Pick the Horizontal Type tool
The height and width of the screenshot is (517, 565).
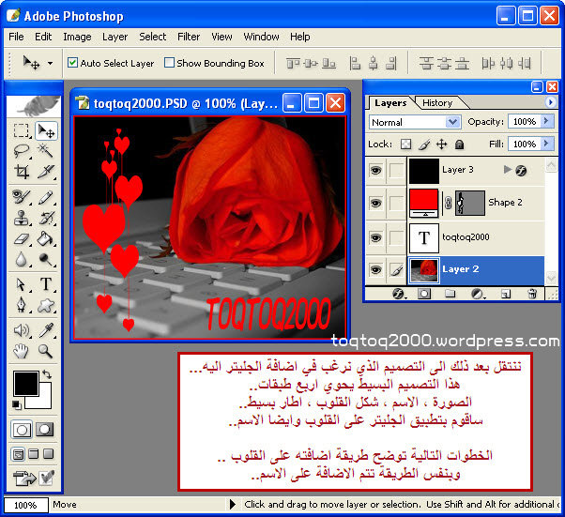click(x=45, y=284)
